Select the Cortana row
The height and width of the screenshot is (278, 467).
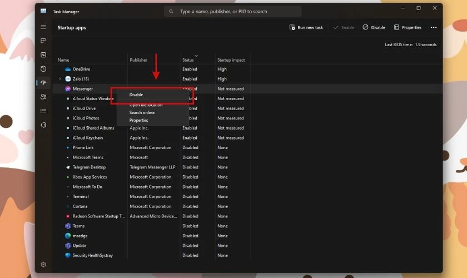tap(247, 206)
